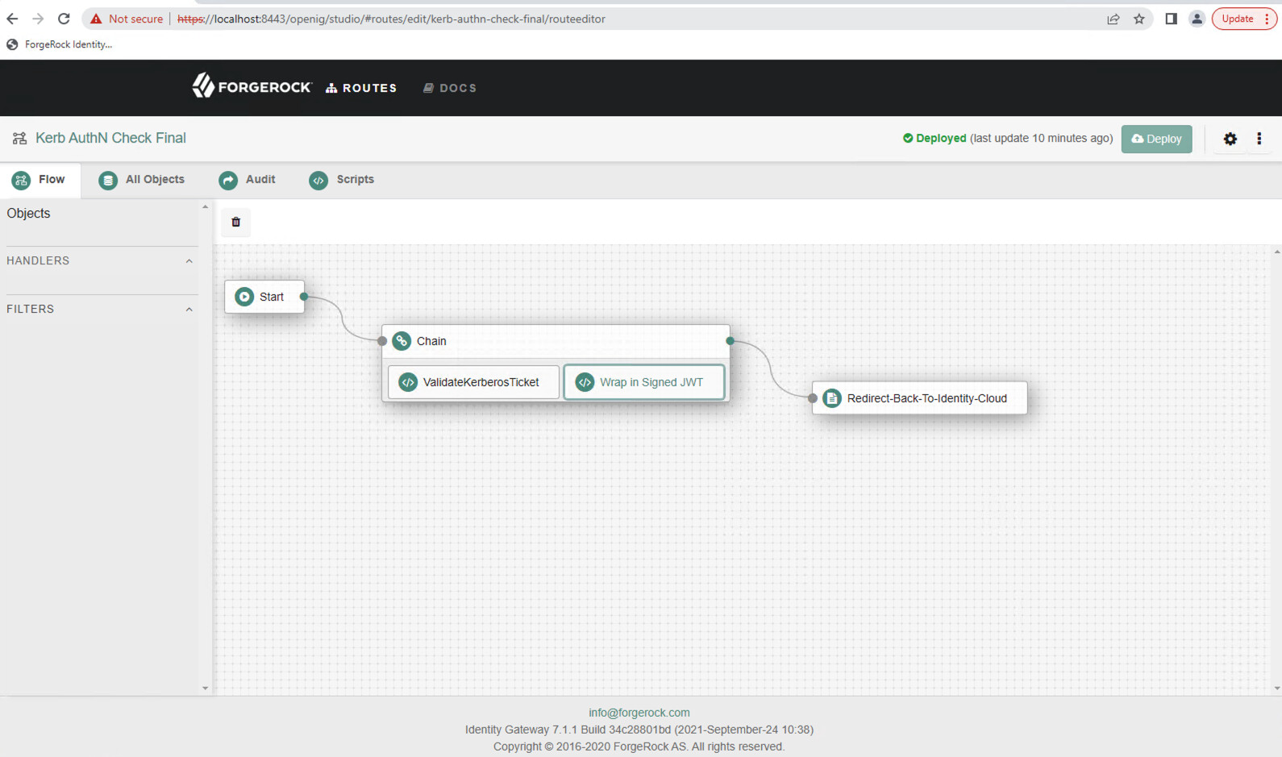Open the Routes navigation item
The image size is (1282, 757).
361,88
